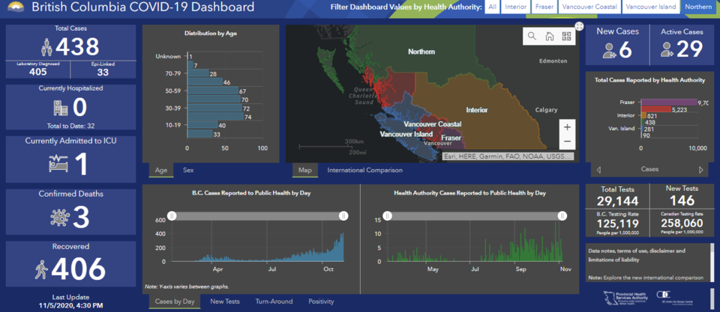Zoom in the map with plus button

(x=568, y=127)
